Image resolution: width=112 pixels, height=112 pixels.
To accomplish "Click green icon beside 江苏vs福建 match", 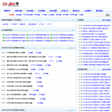I will click(x=27, y=41).
